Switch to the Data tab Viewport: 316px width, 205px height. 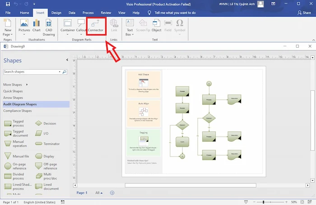(x=72, y=13)
